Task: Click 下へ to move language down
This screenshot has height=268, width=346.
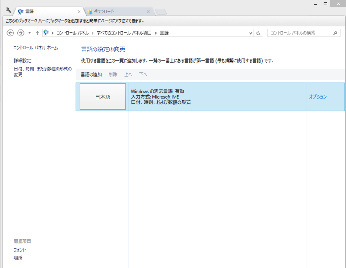Action: point(143,74)
